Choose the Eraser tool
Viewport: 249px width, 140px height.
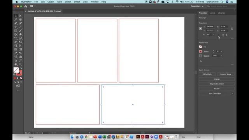[20, 35]
